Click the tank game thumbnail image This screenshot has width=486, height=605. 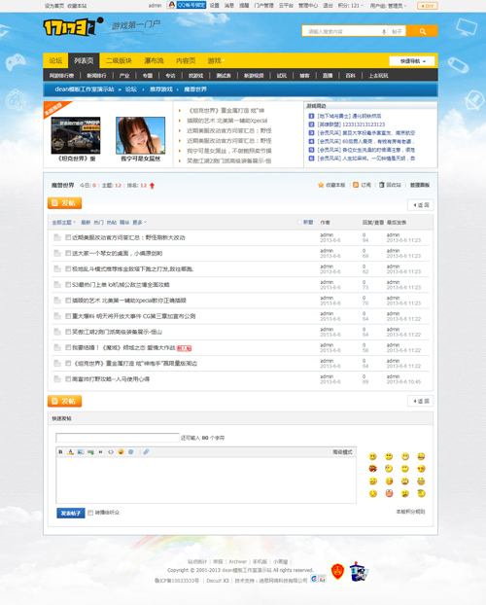click(x=76, y=135)
